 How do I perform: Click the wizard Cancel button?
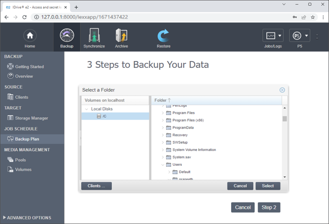(243, 207)
